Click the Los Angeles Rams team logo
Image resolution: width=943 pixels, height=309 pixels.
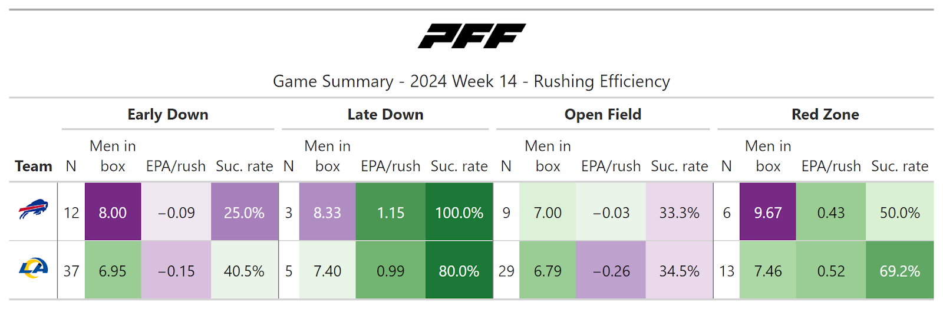(x=33, y=269)
